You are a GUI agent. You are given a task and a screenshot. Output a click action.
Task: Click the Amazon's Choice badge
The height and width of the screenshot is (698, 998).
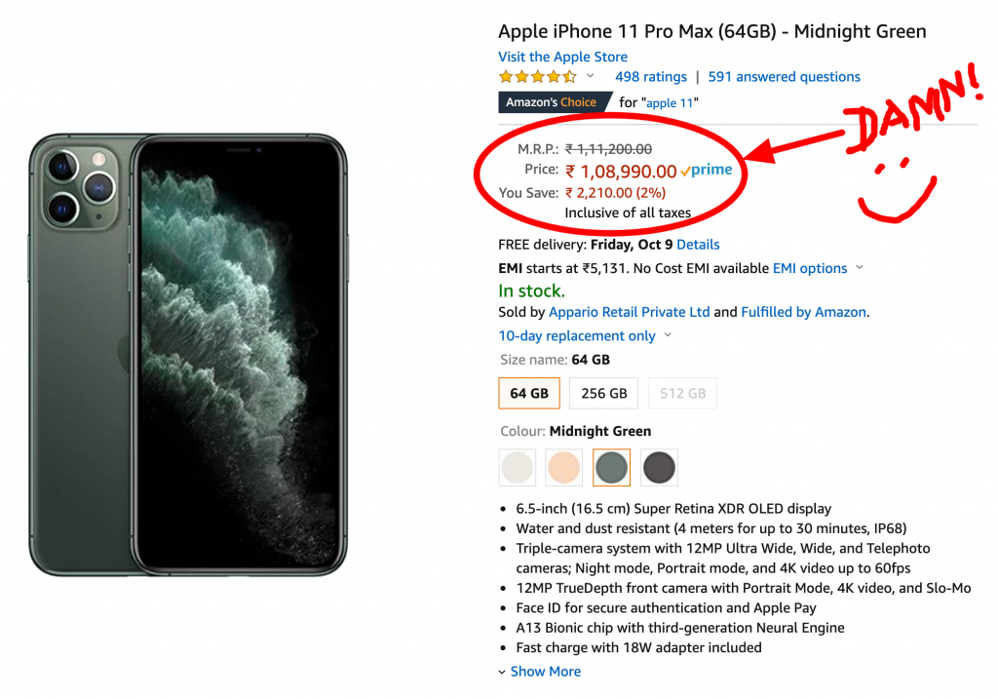point(551,102)
